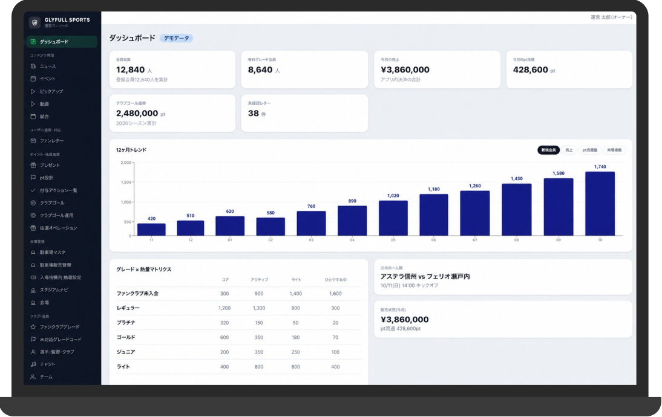Open the チャント music note icon
The image size is (662, 417).
click(33, 364)
